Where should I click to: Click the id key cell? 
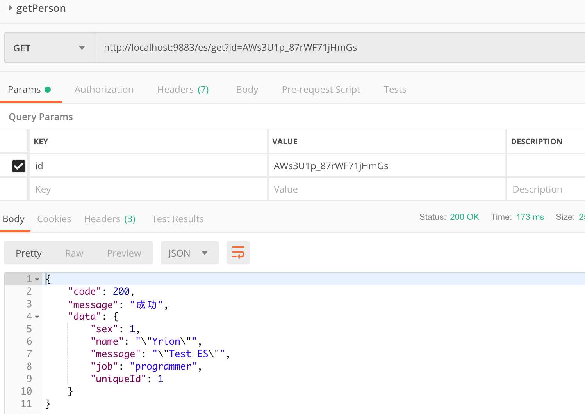pyautogui.click(x=148, y=166)
